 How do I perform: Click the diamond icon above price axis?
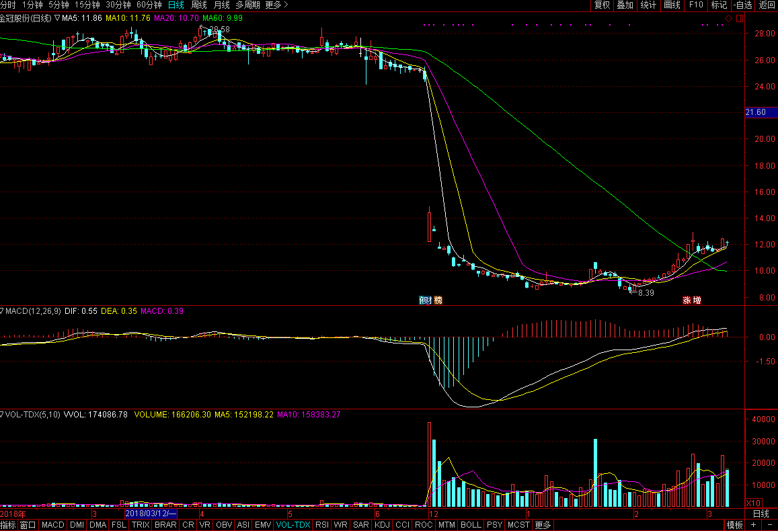pyautogui.click(x=729, y=17)
